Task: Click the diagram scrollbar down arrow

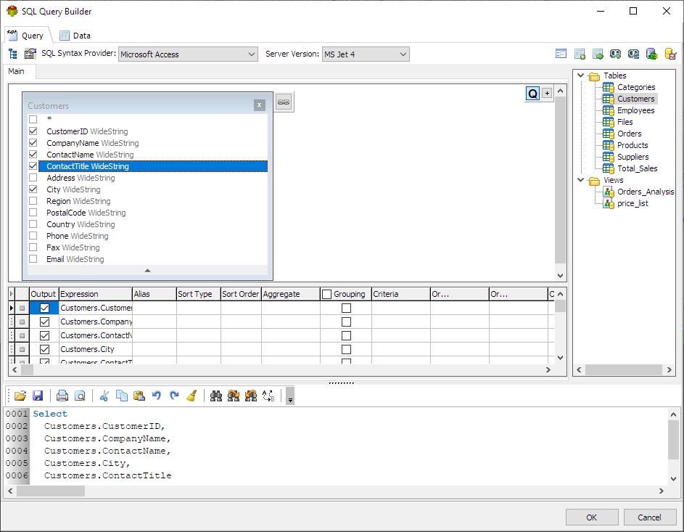Action: (x=561, y=276)
